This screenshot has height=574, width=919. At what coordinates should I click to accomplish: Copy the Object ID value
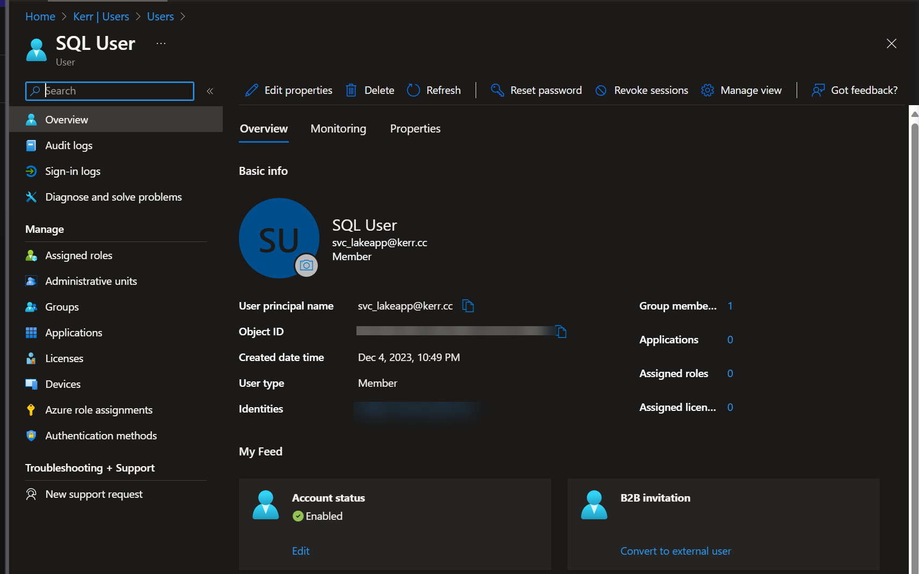(x=561, y=332)
